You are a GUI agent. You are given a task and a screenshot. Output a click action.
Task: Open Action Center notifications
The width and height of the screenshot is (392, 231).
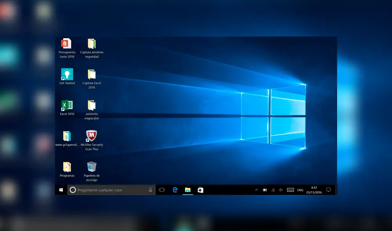(x=328, y=189)
